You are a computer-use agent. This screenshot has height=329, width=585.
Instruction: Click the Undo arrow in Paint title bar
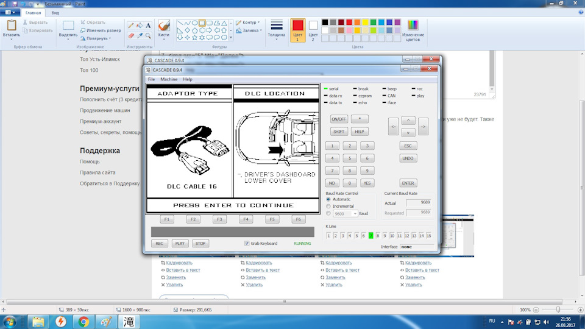pos(23,4)
